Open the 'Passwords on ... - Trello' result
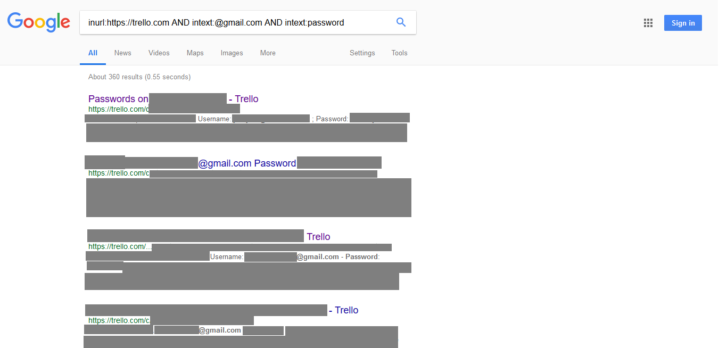Screen dimensions: 727x348 [x=118, y=99]
